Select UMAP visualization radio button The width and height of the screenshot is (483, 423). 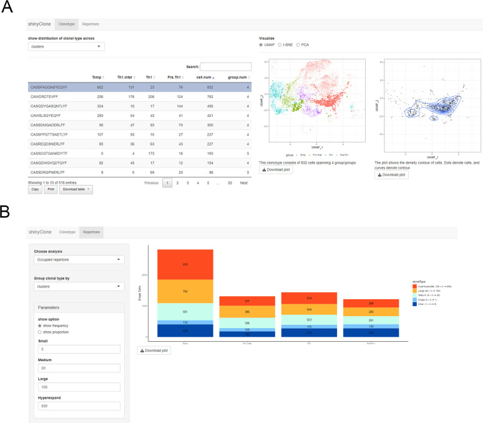click(261, 45)
